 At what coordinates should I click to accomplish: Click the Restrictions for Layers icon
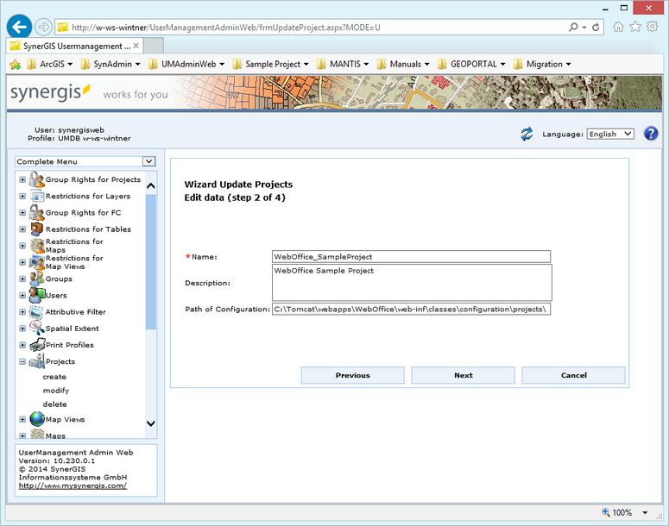point(37,196)
